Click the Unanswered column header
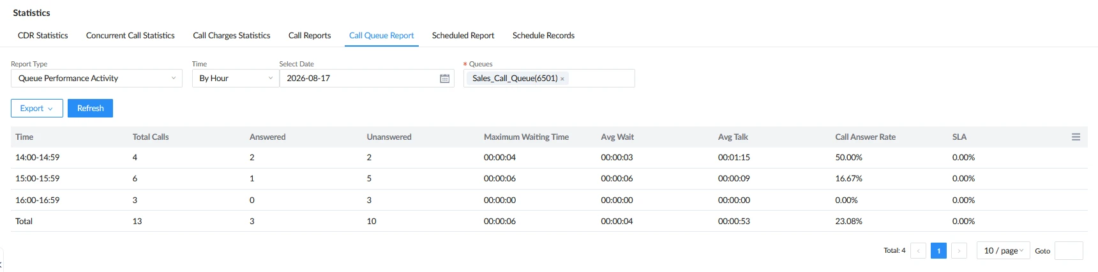Screen dimensions: 1098x272 (389, 137)
